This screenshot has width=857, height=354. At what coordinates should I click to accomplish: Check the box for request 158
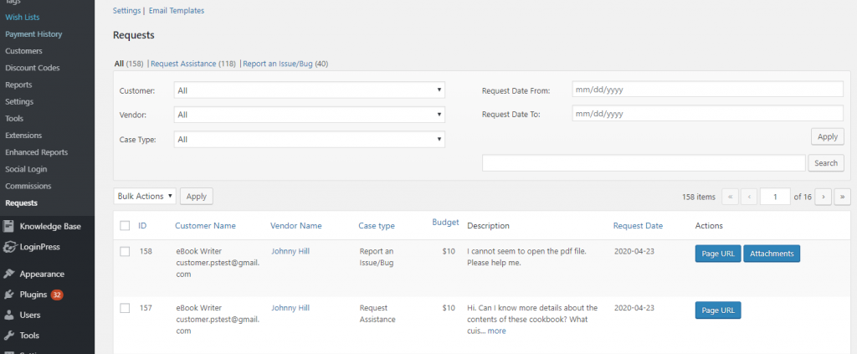125,251
